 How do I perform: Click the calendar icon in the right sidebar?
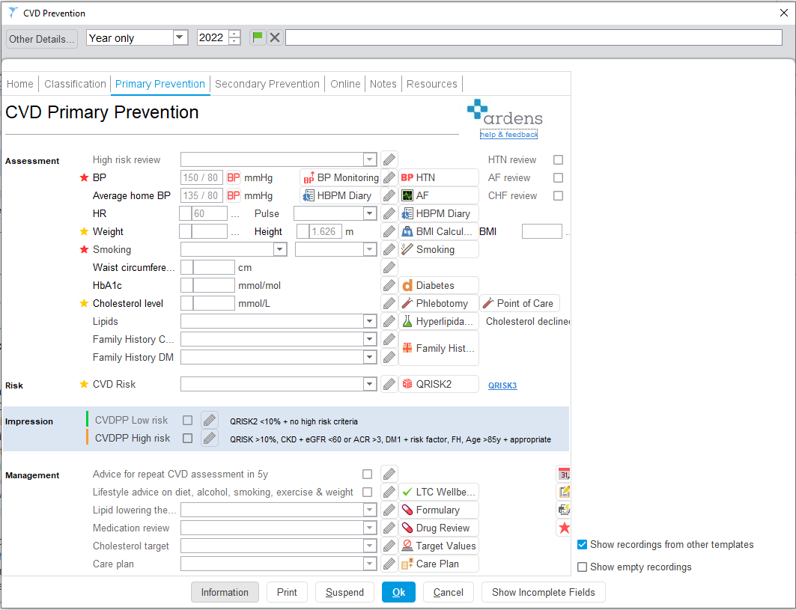click(563, 474)
